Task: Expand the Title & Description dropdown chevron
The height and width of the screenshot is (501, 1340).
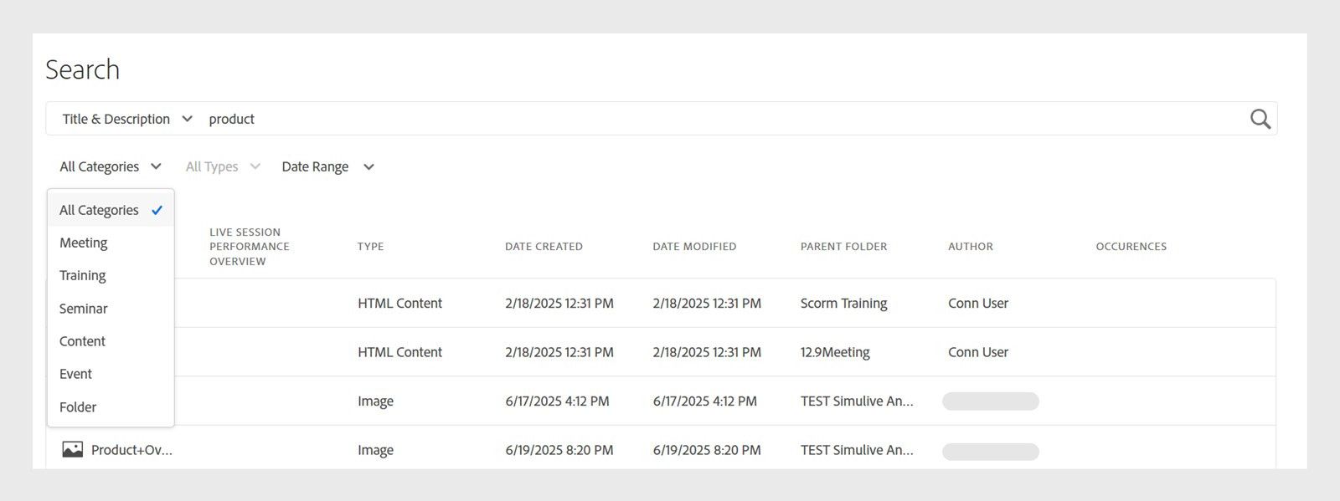Action: (187, 119)
